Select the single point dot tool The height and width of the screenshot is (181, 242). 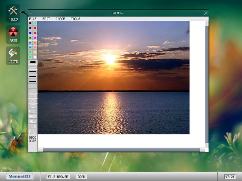[x=33, y=86]
